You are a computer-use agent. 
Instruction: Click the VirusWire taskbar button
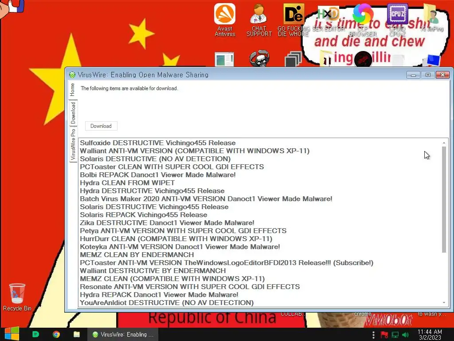[123, 334]
